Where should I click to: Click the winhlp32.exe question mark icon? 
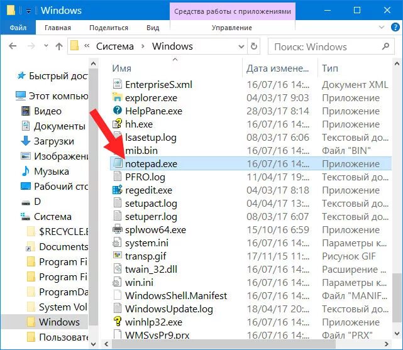click(117, 322)
